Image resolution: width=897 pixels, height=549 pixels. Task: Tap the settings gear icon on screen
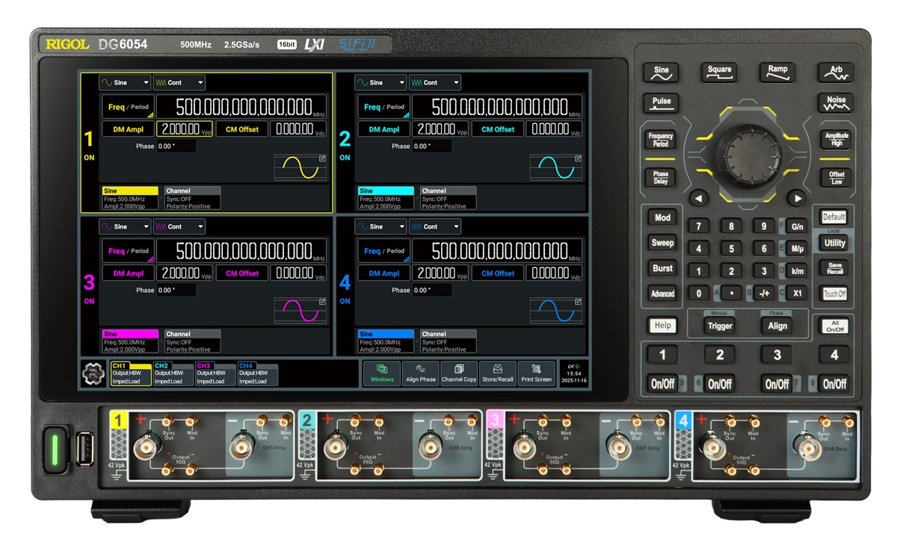94,373
